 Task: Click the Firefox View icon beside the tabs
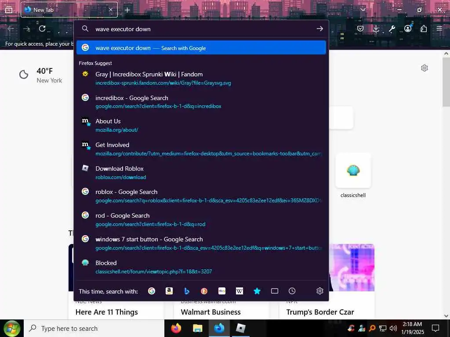pos(9,10)
